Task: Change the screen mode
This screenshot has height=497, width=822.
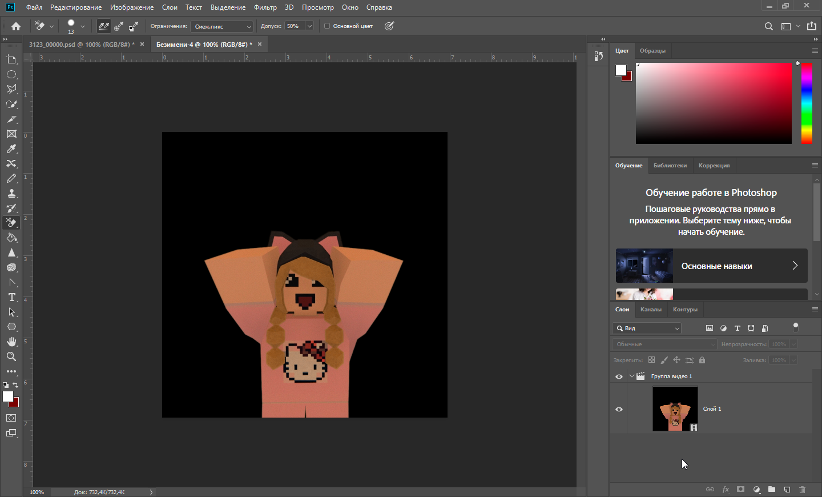Action: [x=11, y=433]
